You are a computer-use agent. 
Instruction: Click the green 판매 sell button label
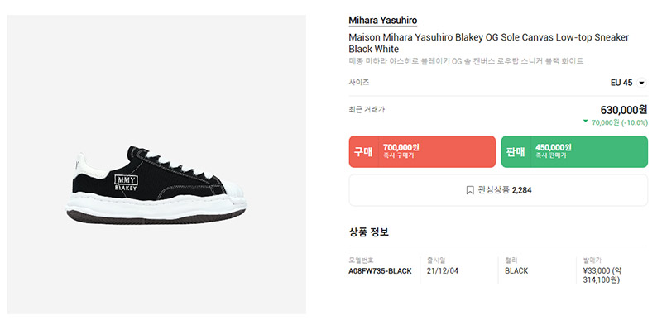516,151
